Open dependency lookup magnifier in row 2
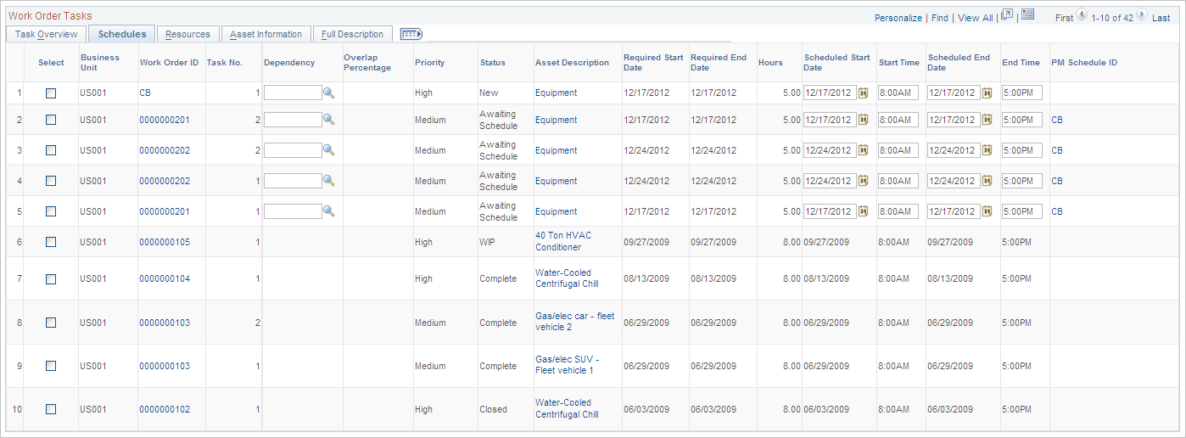1186x438 pixels. pyautogui.click(x=329, y=120)
